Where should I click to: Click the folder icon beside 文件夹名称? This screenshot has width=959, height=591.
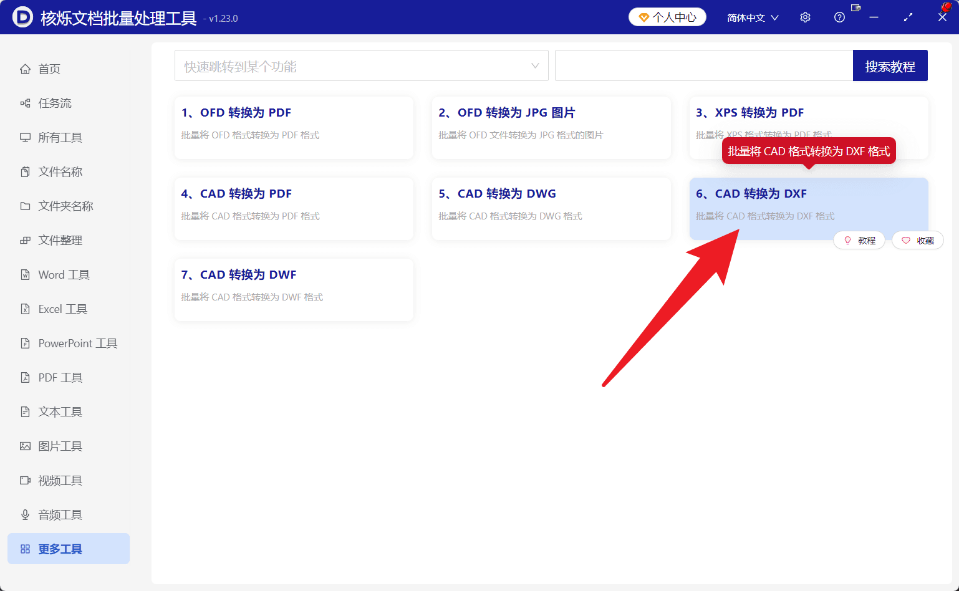pyautogui.click(x=25, y=206)
